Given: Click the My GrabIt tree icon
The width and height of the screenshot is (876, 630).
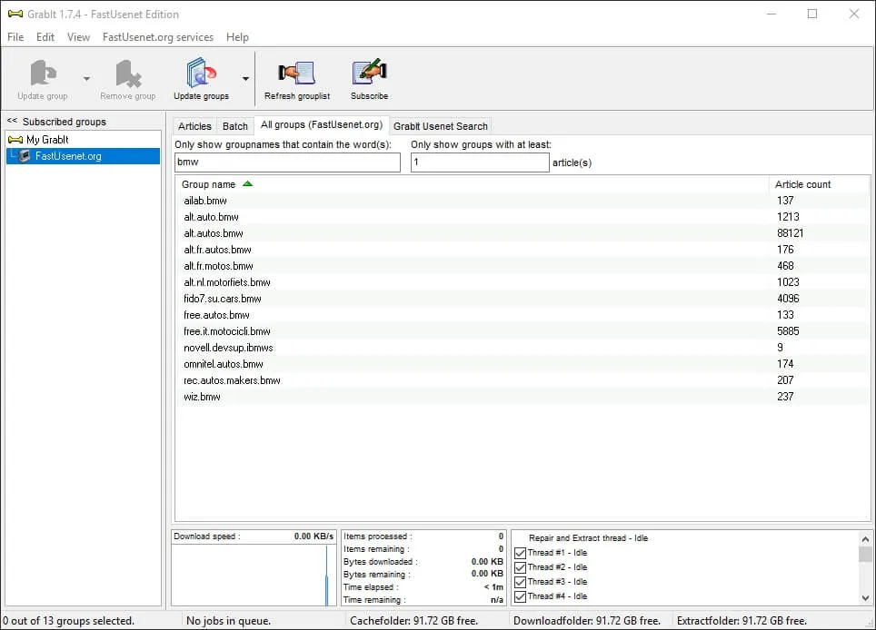Looking at the screenshot, I should pyautogui.click(x=15, y=140).
